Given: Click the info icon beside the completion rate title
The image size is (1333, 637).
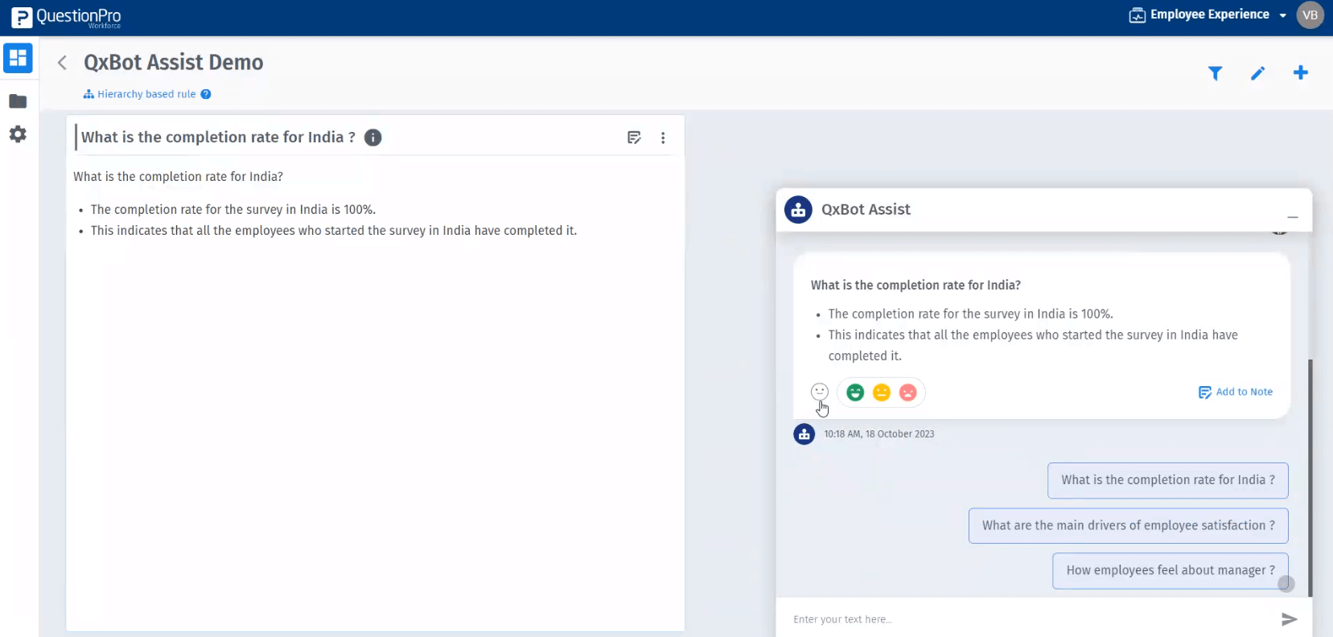Looking at the screenshot, I should [x=373, y=138].
